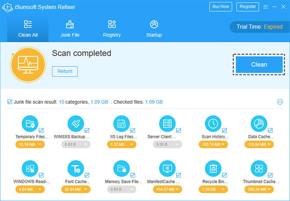Click the "10 categories" count text
290x201 pixels.
click(x=74, y=102)
